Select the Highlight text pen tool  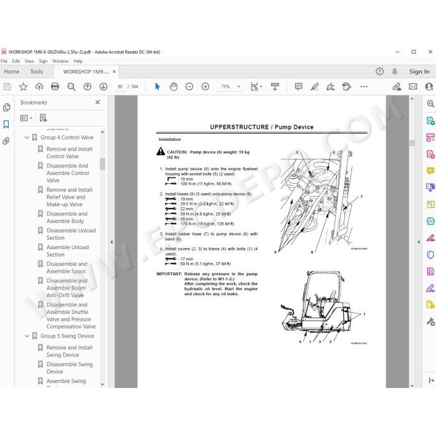[315, 87]
